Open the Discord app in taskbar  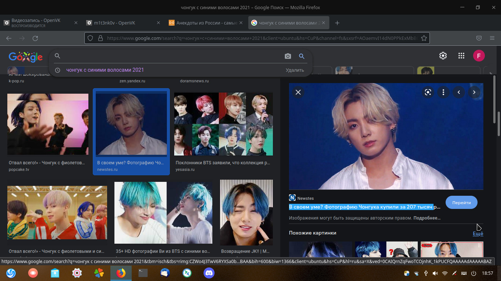pos(209,273)
